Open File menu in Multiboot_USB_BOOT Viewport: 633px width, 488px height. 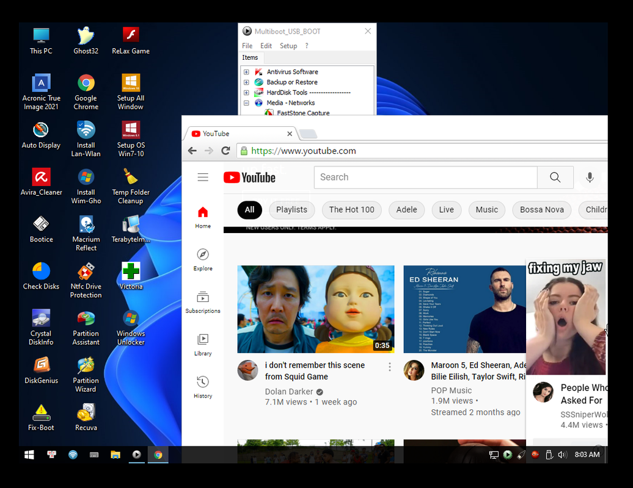247,46
